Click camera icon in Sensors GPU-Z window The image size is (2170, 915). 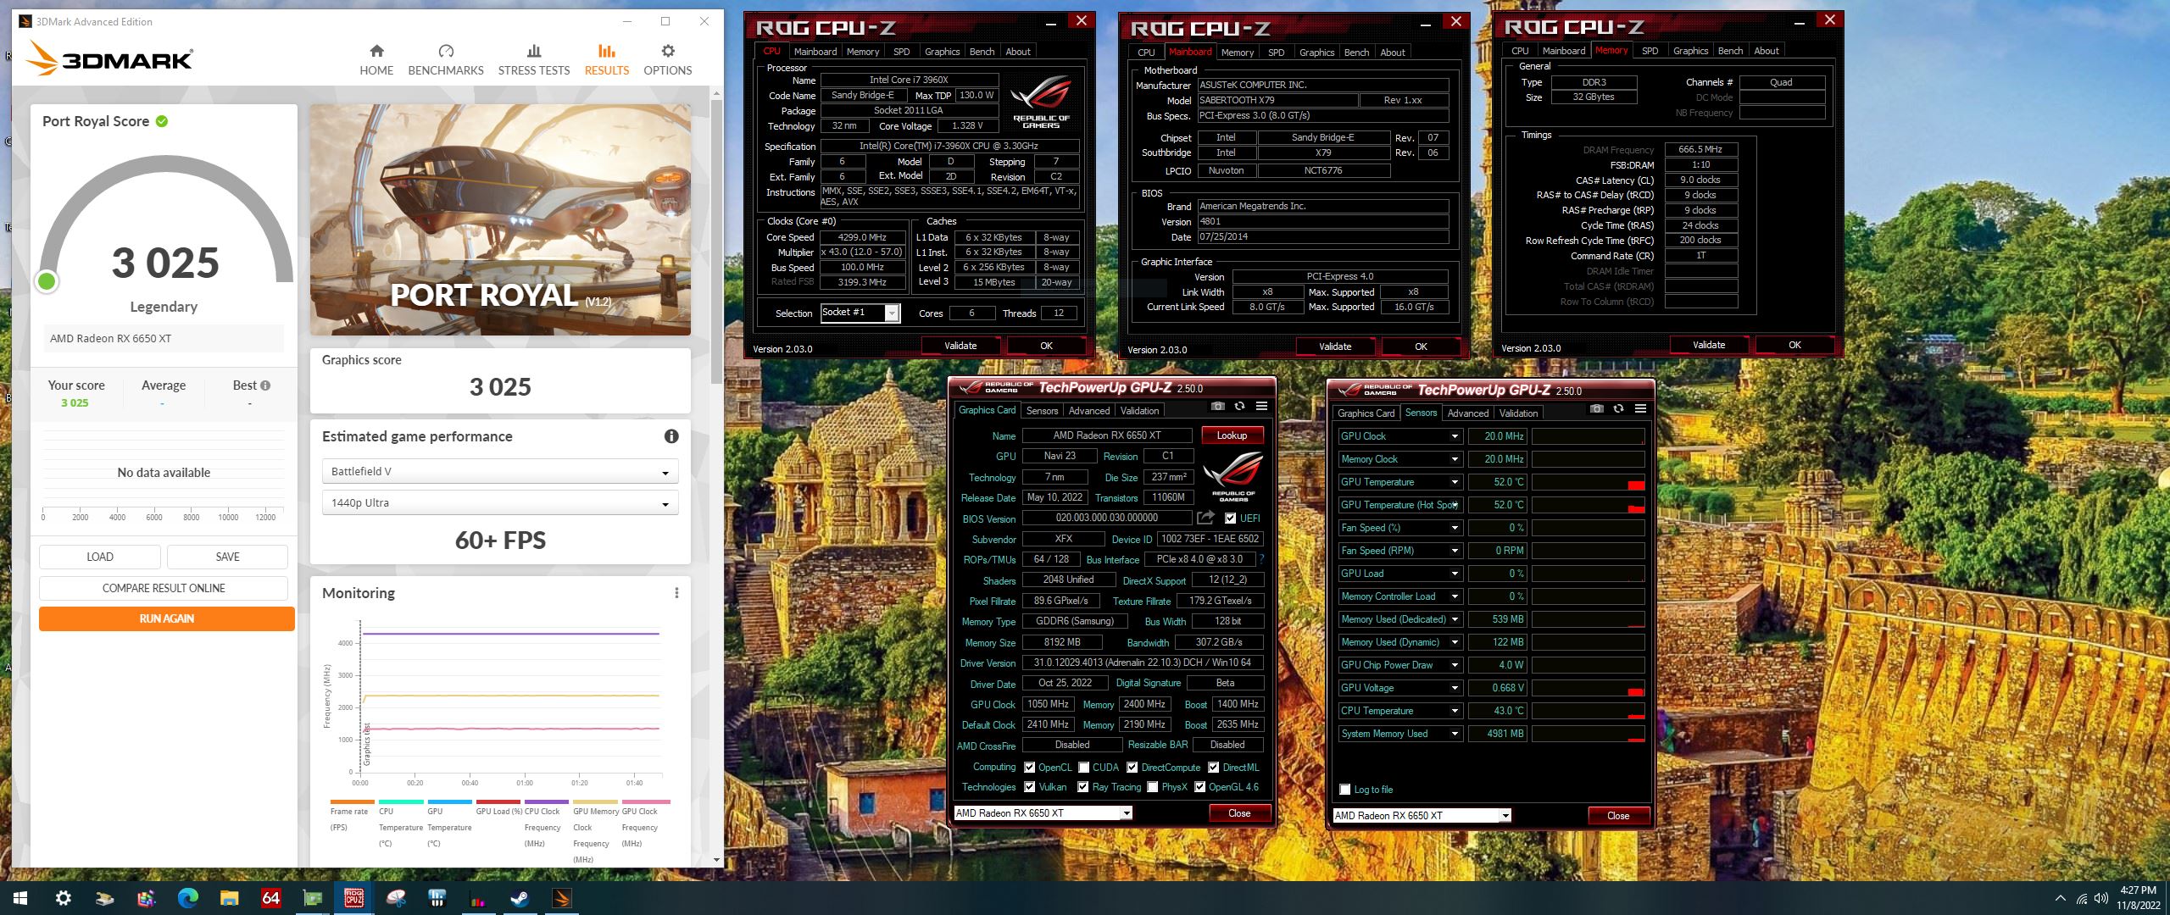click(x=1597, y=409)
